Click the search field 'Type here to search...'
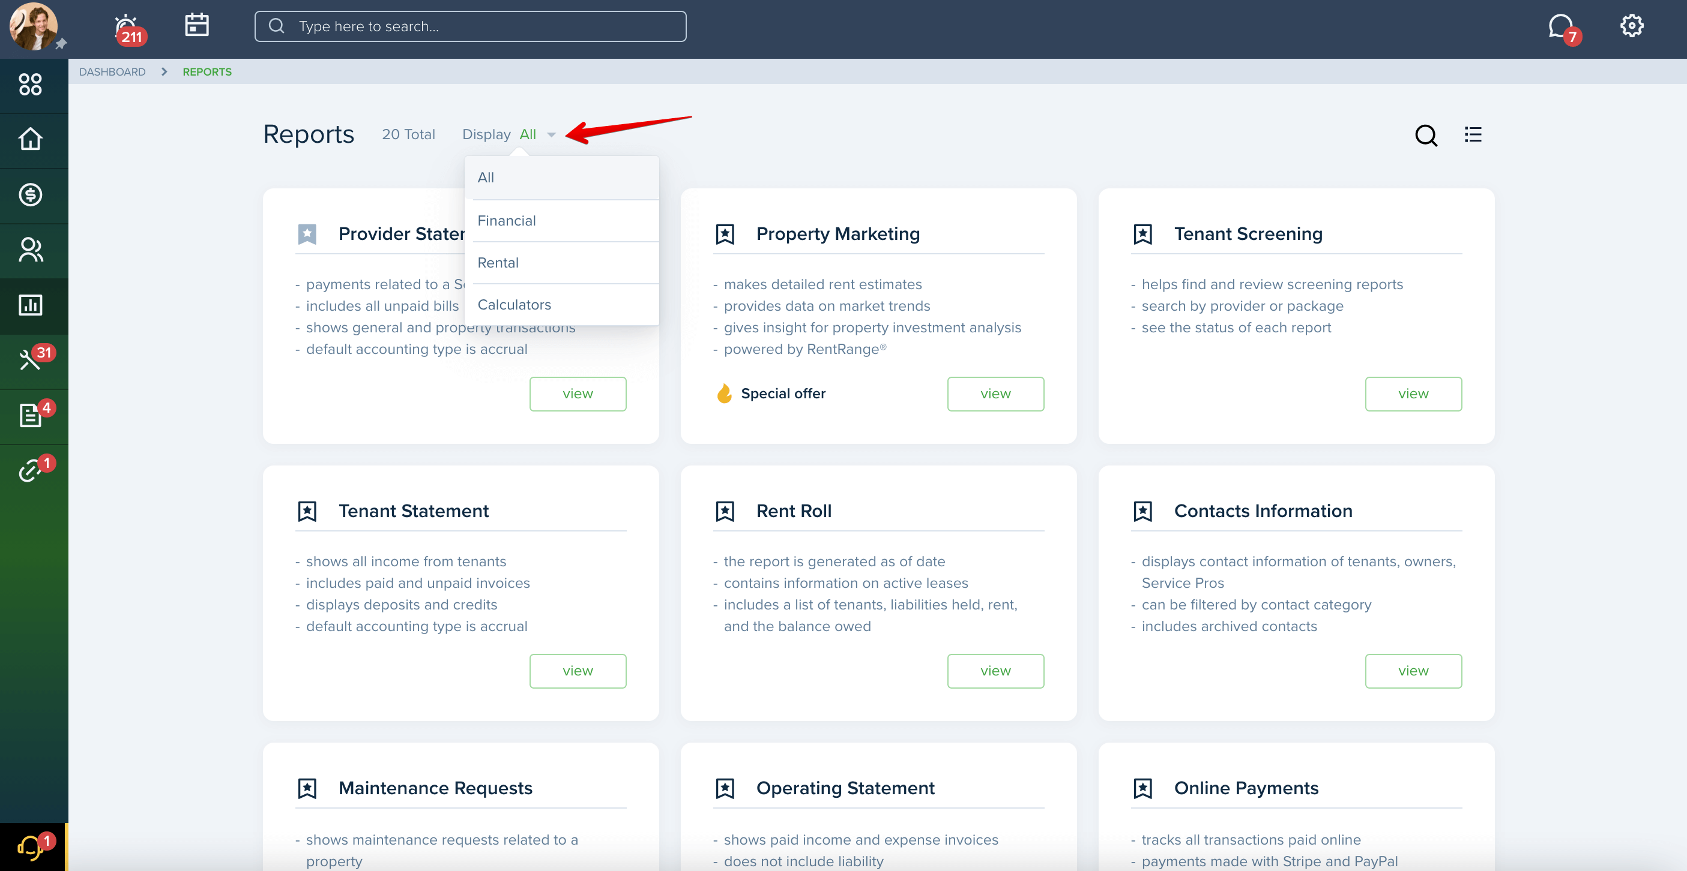Screen dimensions: 1687x871 point(470,26)
